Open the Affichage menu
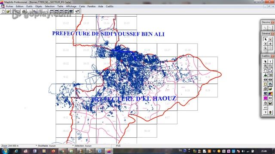Image resolution: width=275 pixels, height=154 pixels. [x=71, y=6]
